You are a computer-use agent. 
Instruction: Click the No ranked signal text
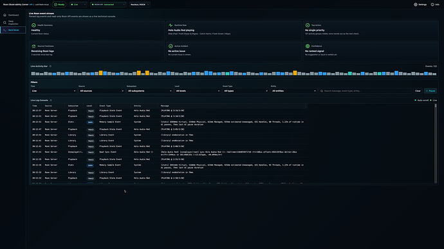point(314,51)
